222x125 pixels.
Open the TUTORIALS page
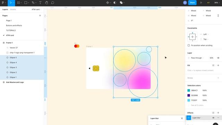tap(11, 31)
